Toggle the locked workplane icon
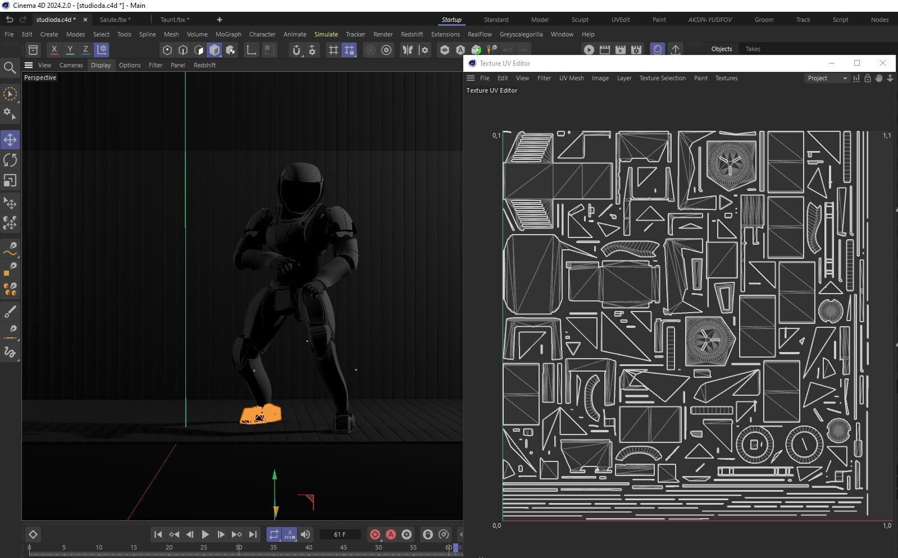Viewport: 898px width, 558px height. click(349, 50)
